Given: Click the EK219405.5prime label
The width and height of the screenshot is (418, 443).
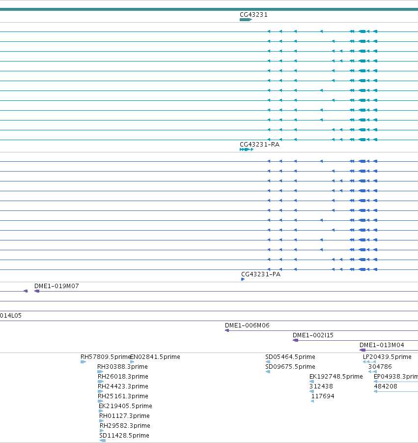Looking at the screenshot, I should tap(125, 406).
